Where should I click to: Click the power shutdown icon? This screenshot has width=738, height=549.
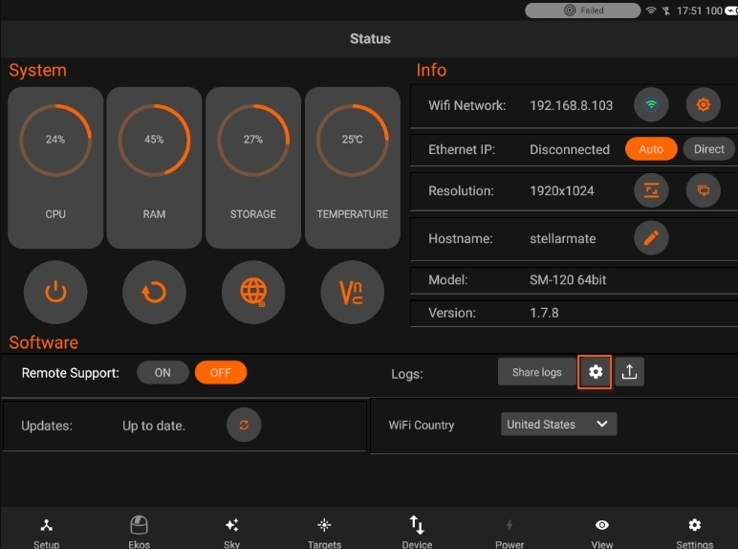tap(55, 292)
